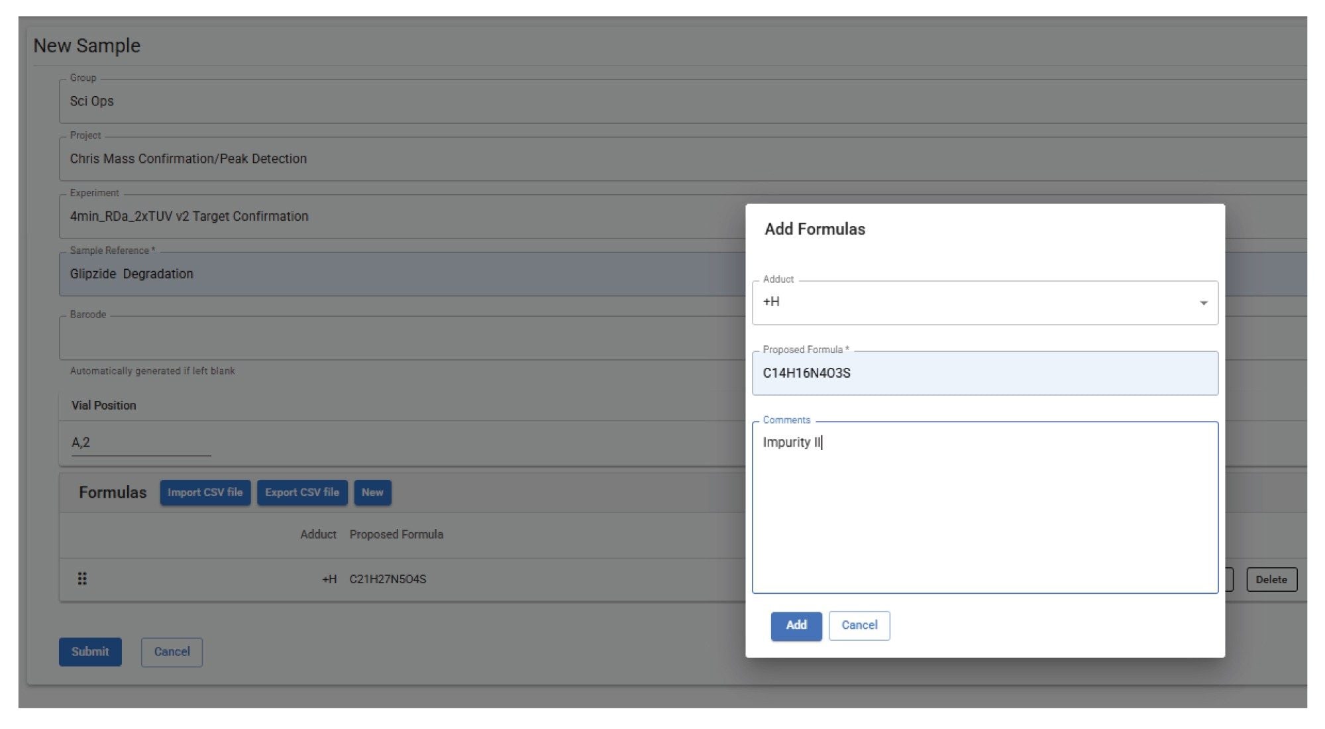
Task: Cancel the Add Formulas dialog
Action: coord(859,625)
